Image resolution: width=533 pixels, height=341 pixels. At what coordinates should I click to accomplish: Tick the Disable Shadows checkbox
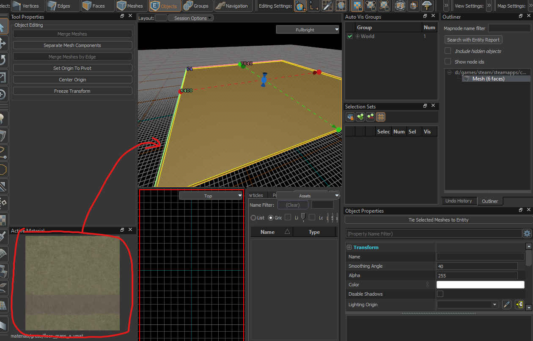pyautogui.click(x=440, y=294)
